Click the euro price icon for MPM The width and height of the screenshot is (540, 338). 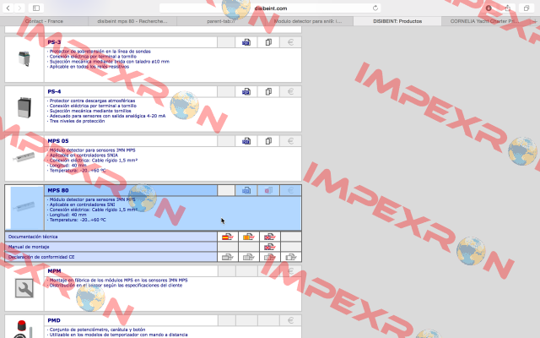click(290, 271)
